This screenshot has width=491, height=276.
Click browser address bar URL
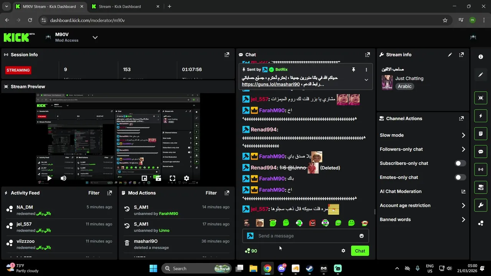coord(87,20)
